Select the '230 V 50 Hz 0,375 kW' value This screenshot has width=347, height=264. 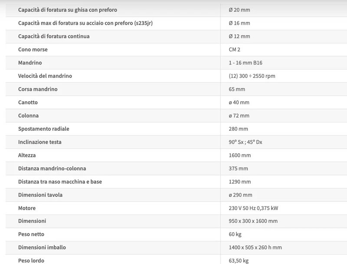tap(253, 208)
